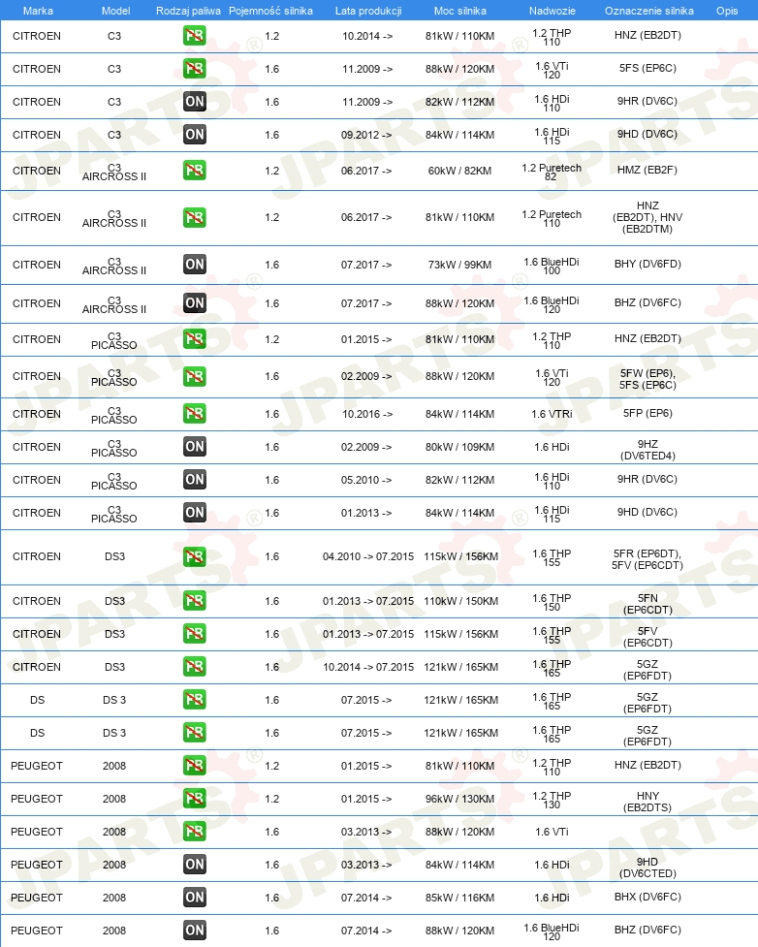
Task: Click diesel ON icon in 9HD (DV6CTED) row
Action: [195, 865]
